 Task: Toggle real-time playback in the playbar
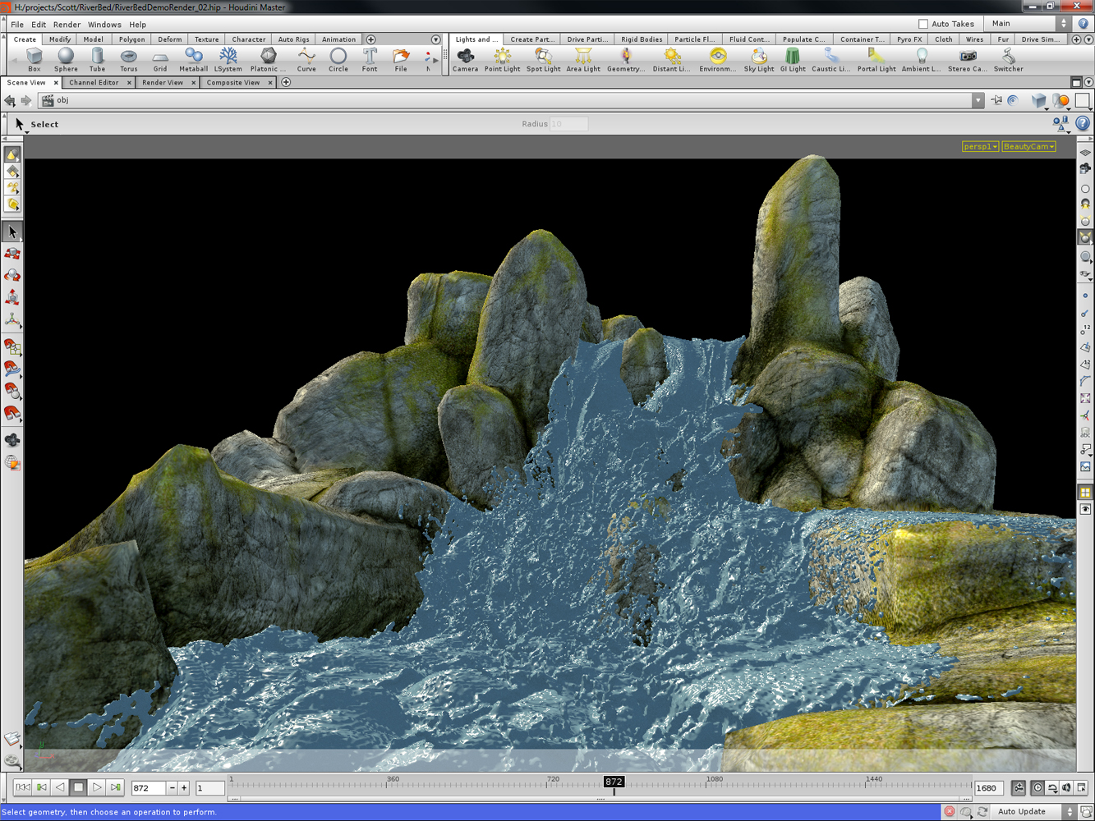click(x=1037, y=787)
